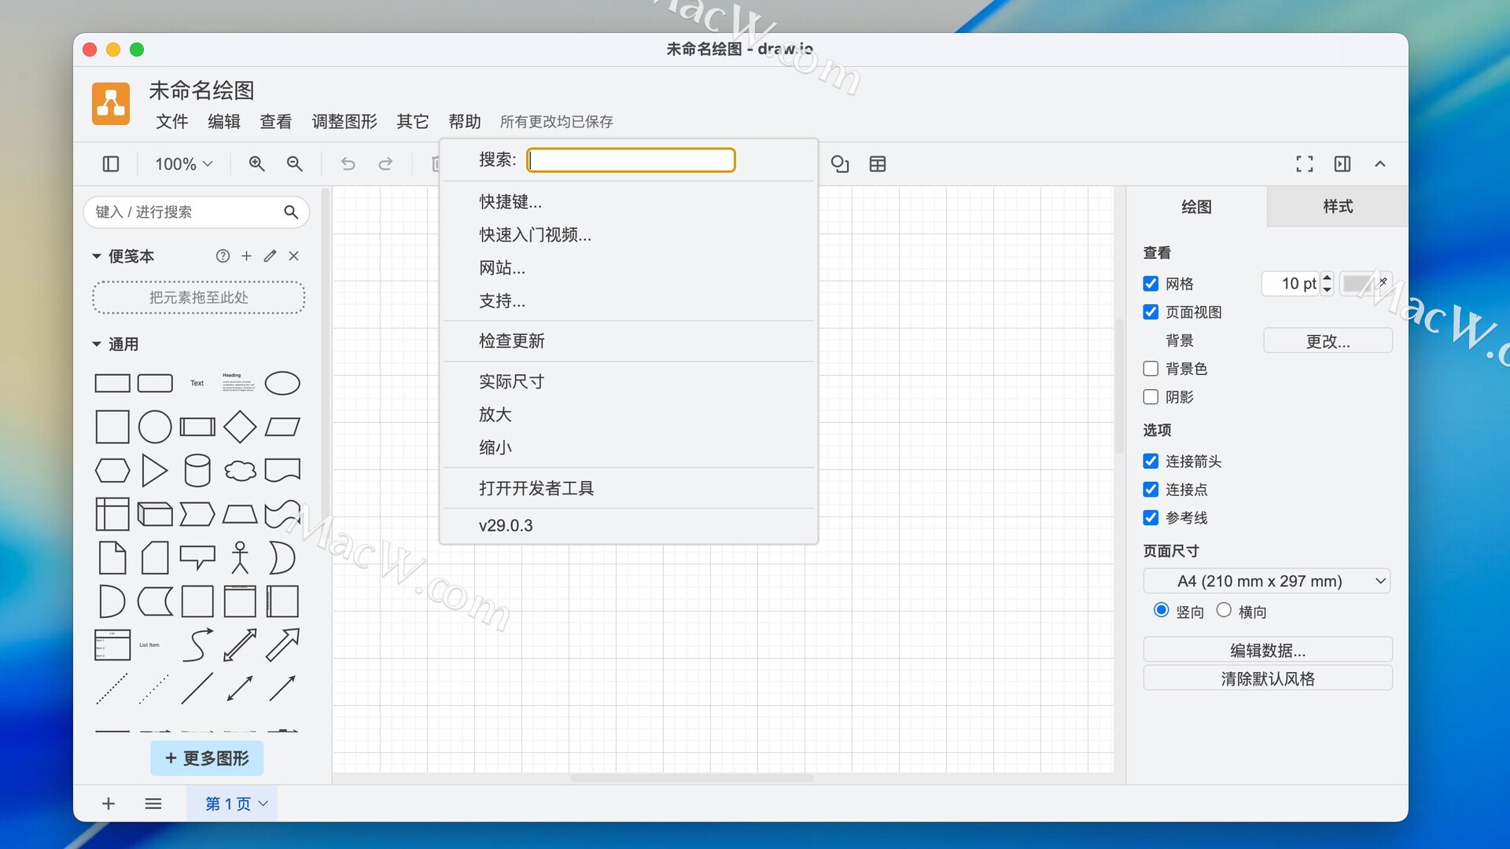Click the 更多图形 button

(207, 758)
